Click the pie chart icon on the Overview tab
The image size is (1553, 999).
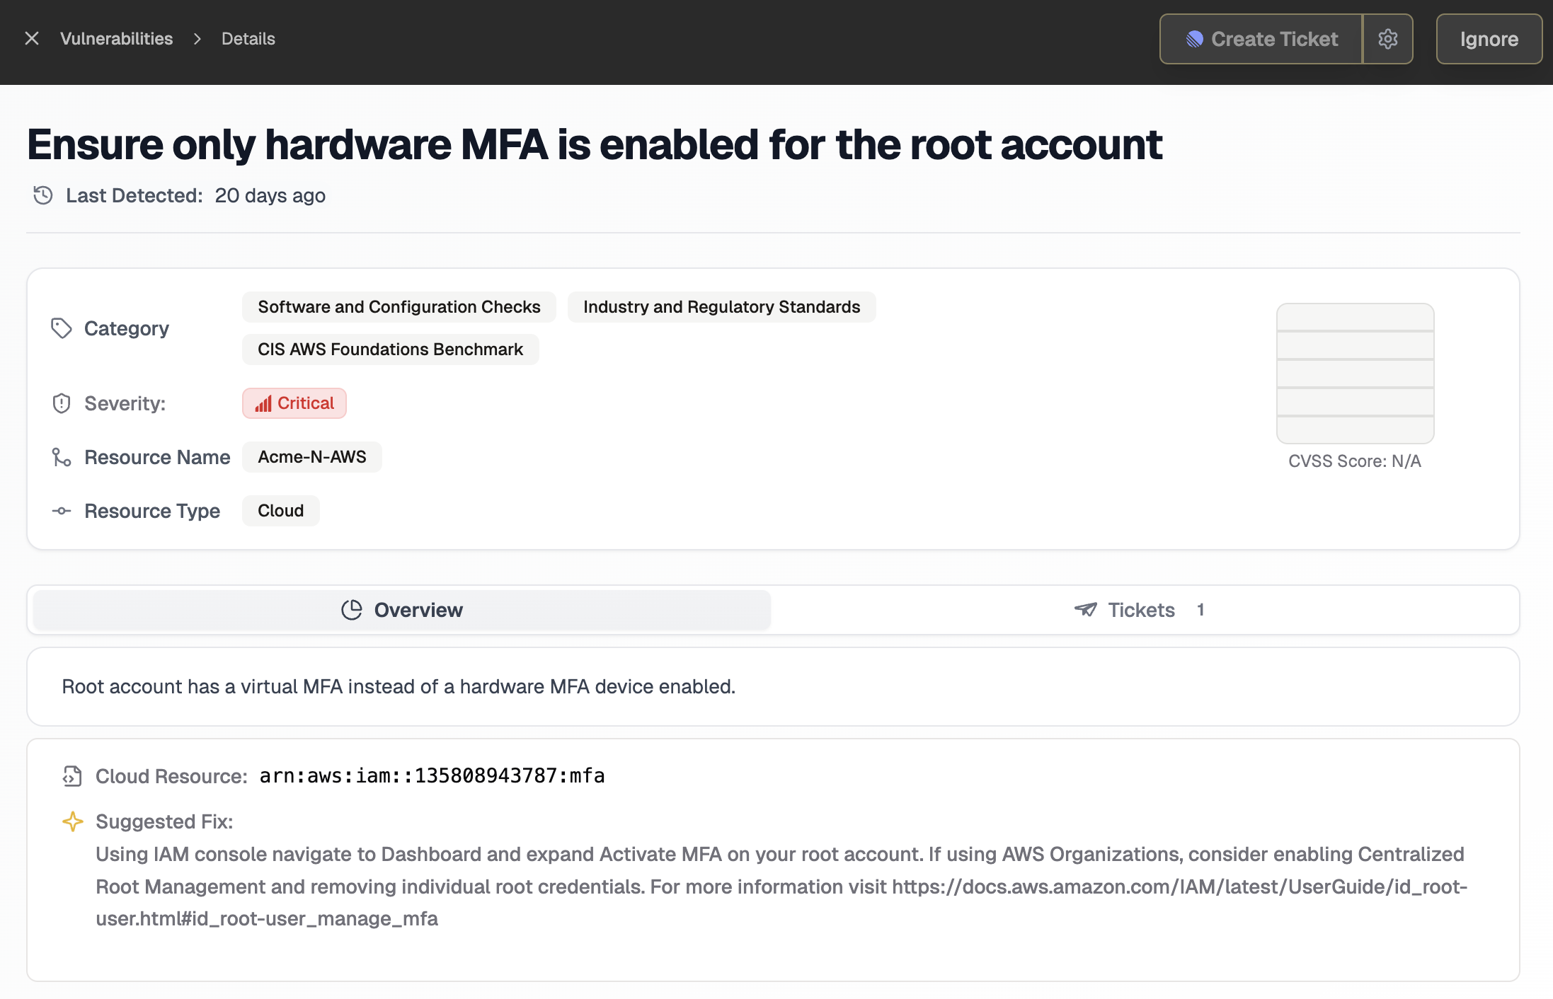[352, 609]
